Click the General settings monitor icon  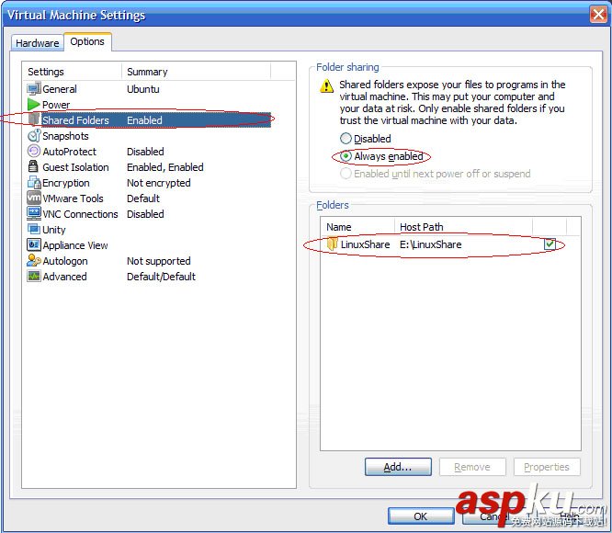pos(34,88)
